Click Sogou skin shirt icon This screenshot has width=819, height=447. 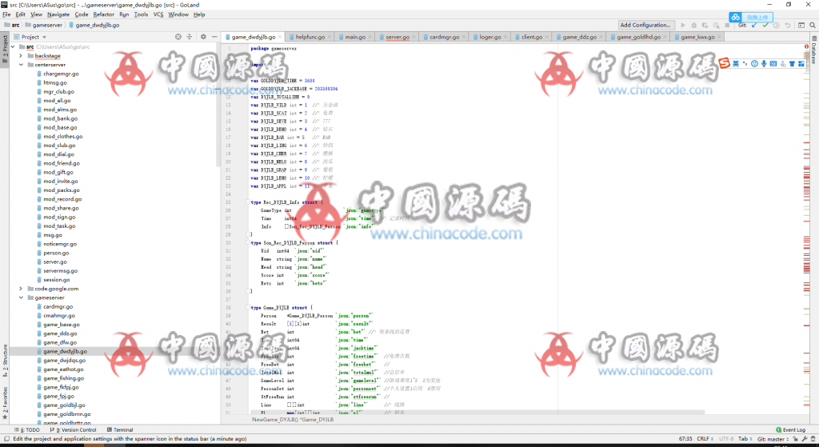(792, 63)
